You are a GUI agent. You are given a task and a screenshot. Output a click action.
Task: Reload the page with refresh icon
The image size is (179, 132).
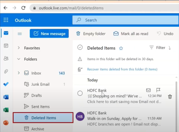23,8
